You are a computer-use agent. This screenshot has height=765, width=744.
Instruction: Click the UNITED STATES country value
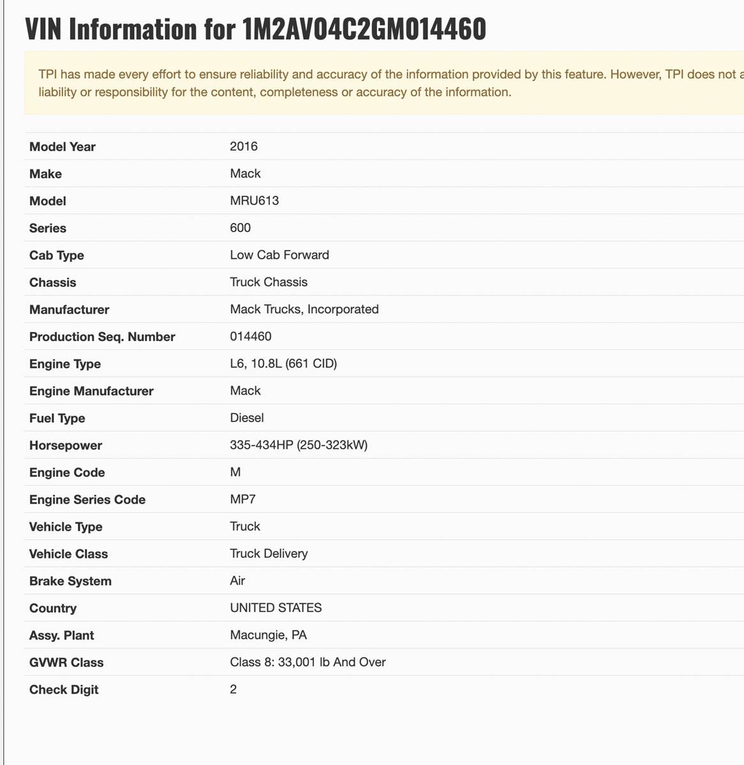point(276,608)
